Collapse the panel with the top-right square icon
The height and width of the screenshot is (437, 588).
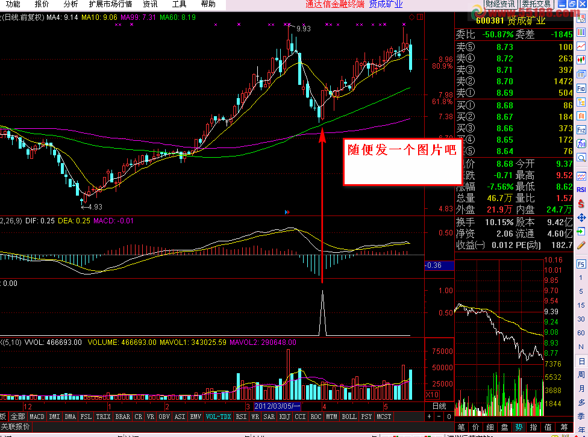pyautogui.click(x=420, y=17)
